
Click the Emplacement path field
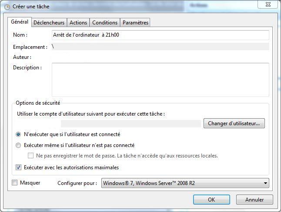(161, 47)
